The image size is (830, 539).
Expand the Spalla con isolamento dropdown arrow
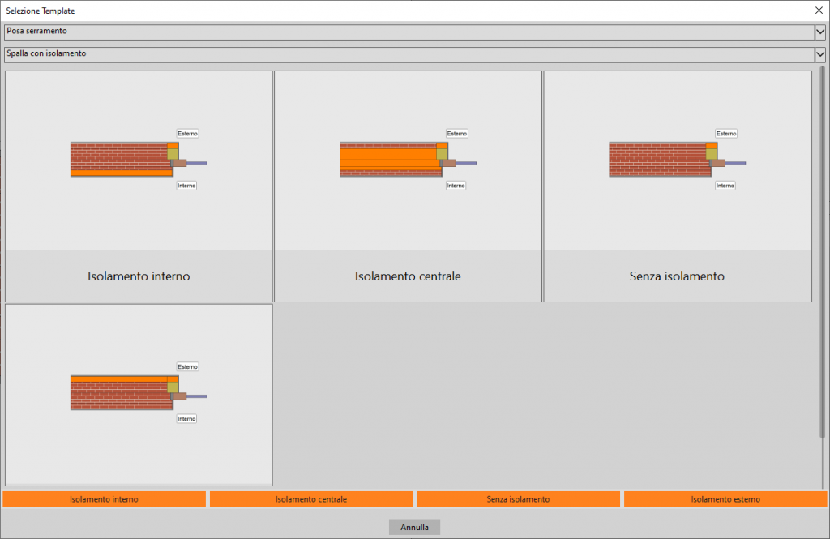click(819, 54)
